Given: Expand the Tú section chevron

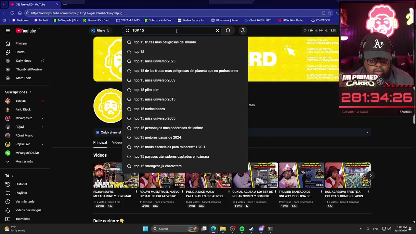Looking at the screenshot, I should [12, 175].
